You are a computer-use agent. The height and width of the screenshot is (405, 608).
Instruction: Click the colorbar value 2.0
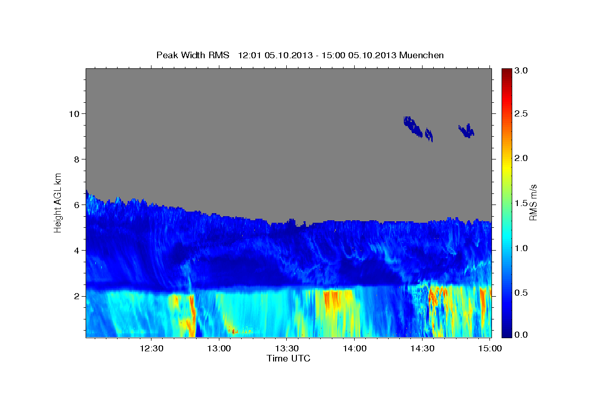(522, 158)
